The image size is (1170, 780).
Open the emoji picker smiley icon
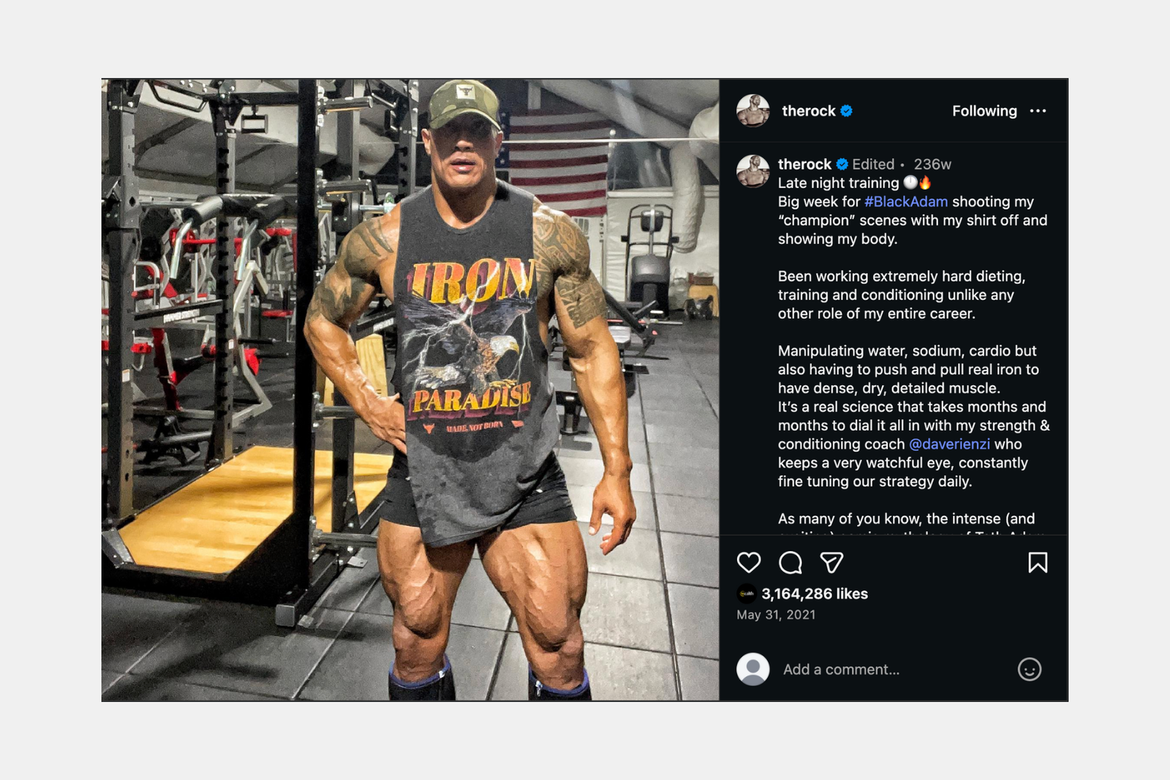[x=1030, y=669]
